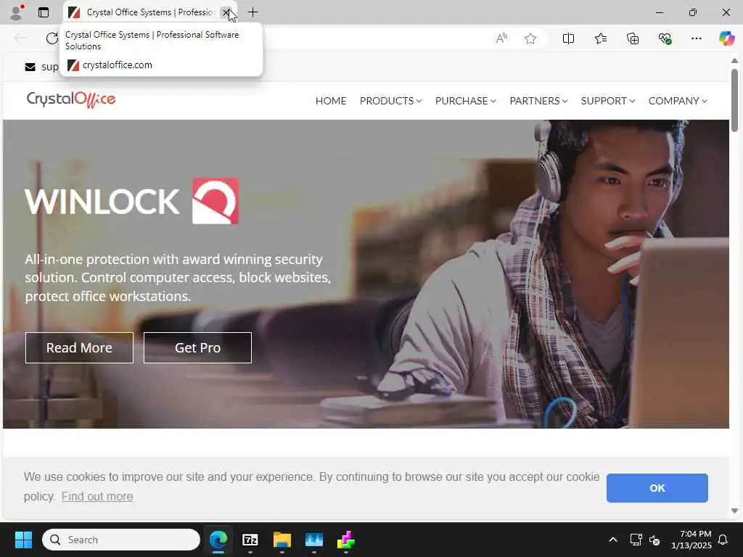This screenshot has height=557, width=743.
Task: Show hidden system tray icons
Action: click(x=612, y=540)
